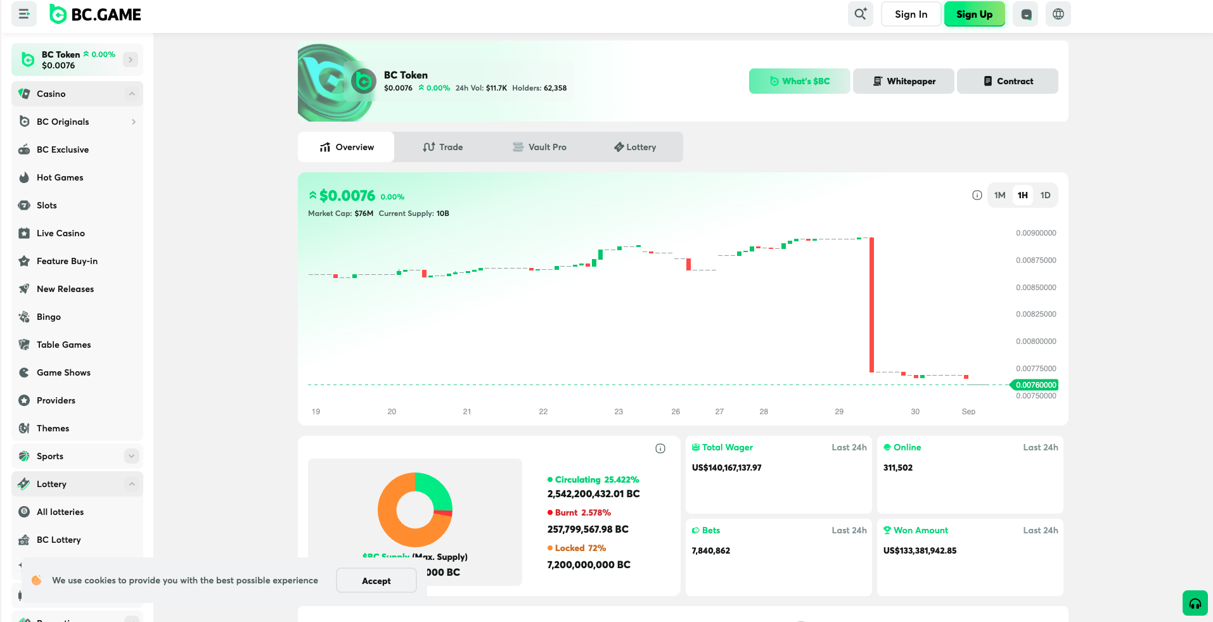Open the Contract button

click(1008, 81)
